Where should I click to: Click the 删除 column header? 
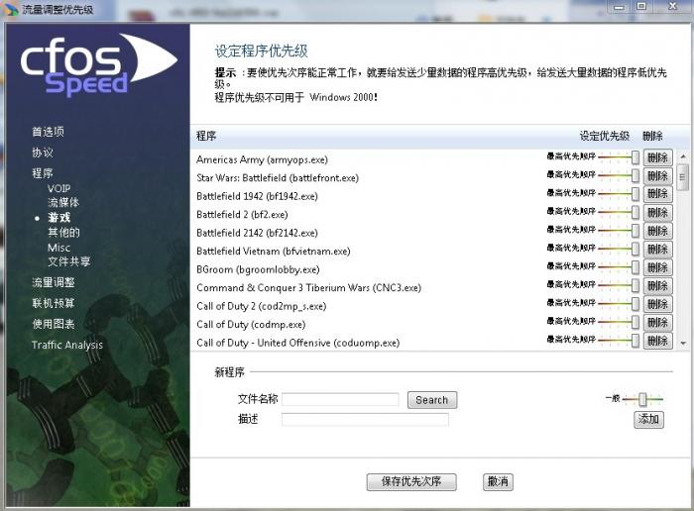pyautogui.click(x=652, y=136)
